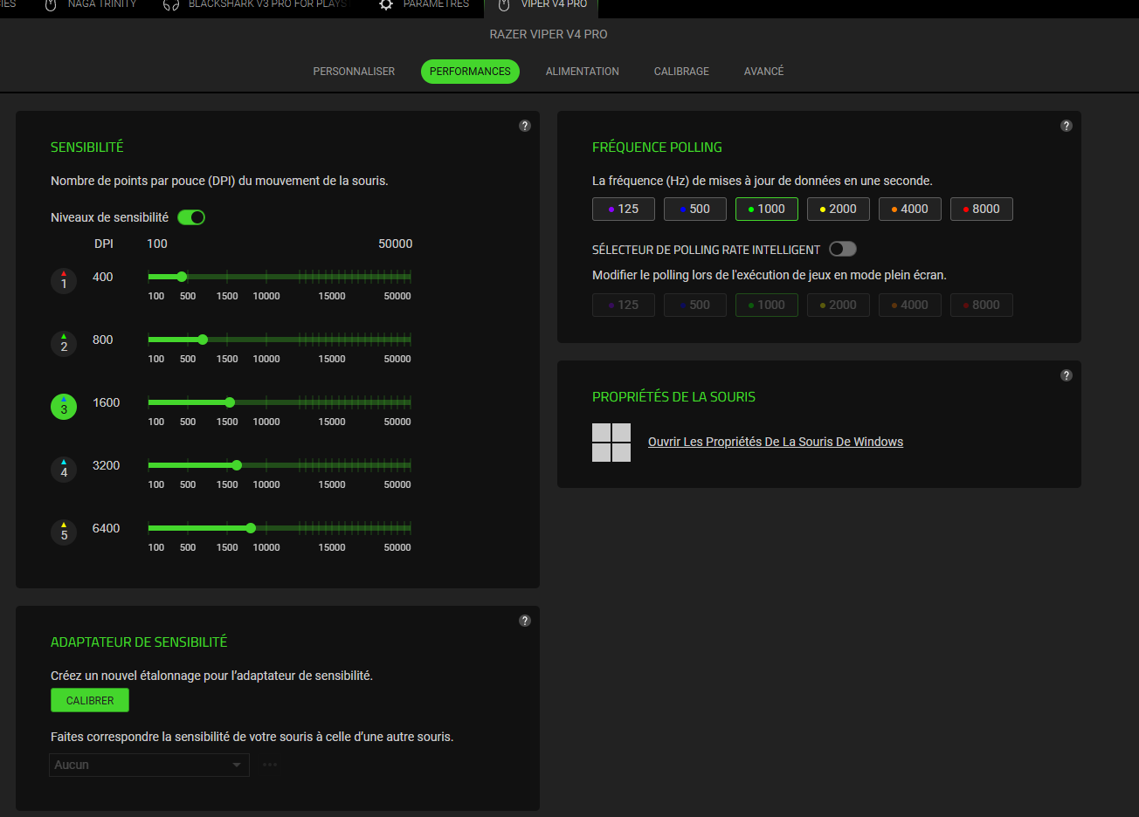The width and height of the screenshot is (1139, 817).
Task: Click the green CALIBRER button
Action: [90, 700]
